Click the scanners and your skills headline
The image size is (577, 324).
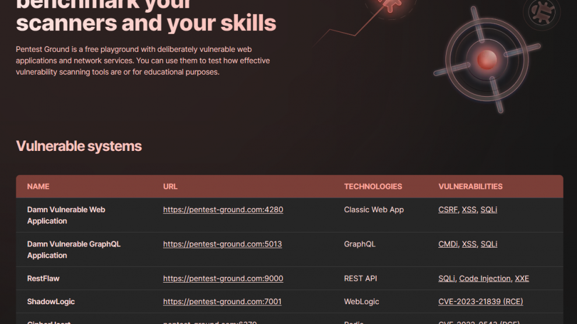[146, 23]
